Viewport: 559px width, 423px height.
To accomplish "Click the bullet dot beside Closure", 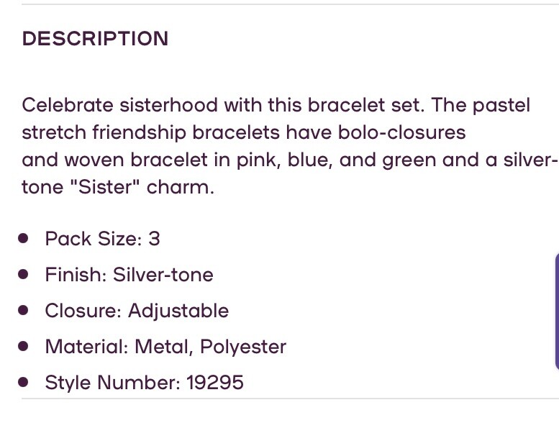I will (x=23, y=310).
